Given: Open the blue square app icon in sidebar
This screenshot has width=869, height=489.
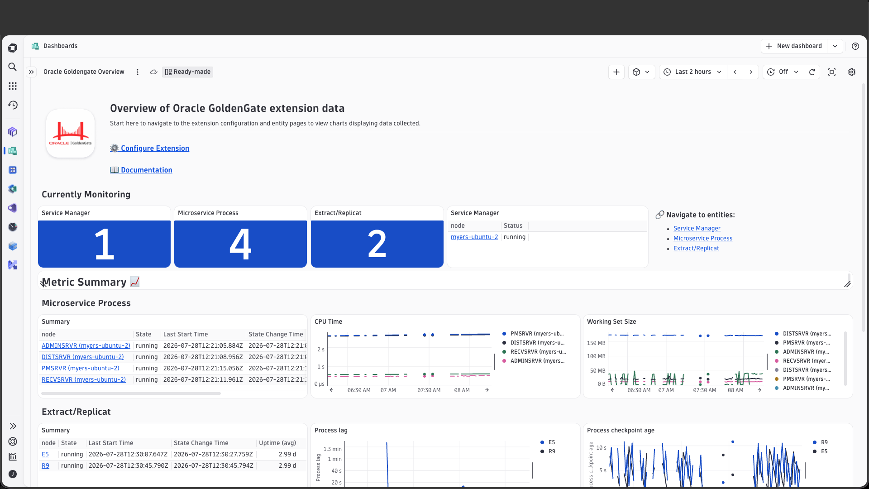Looking at the screenshot, I should point(13,170).
